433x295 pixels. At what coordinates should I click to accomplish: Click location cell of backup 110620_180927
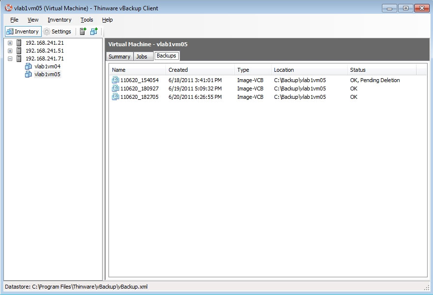tap(300, 88)
